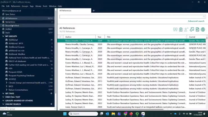This screenshot has width=208, height=117.
Task: Open the Tools menu
Action: [45, 6]
